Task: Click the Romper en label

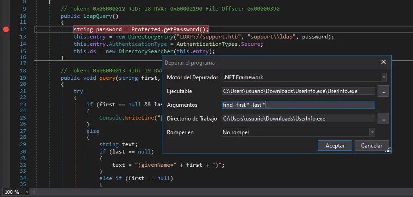Action: pos(180,132)
